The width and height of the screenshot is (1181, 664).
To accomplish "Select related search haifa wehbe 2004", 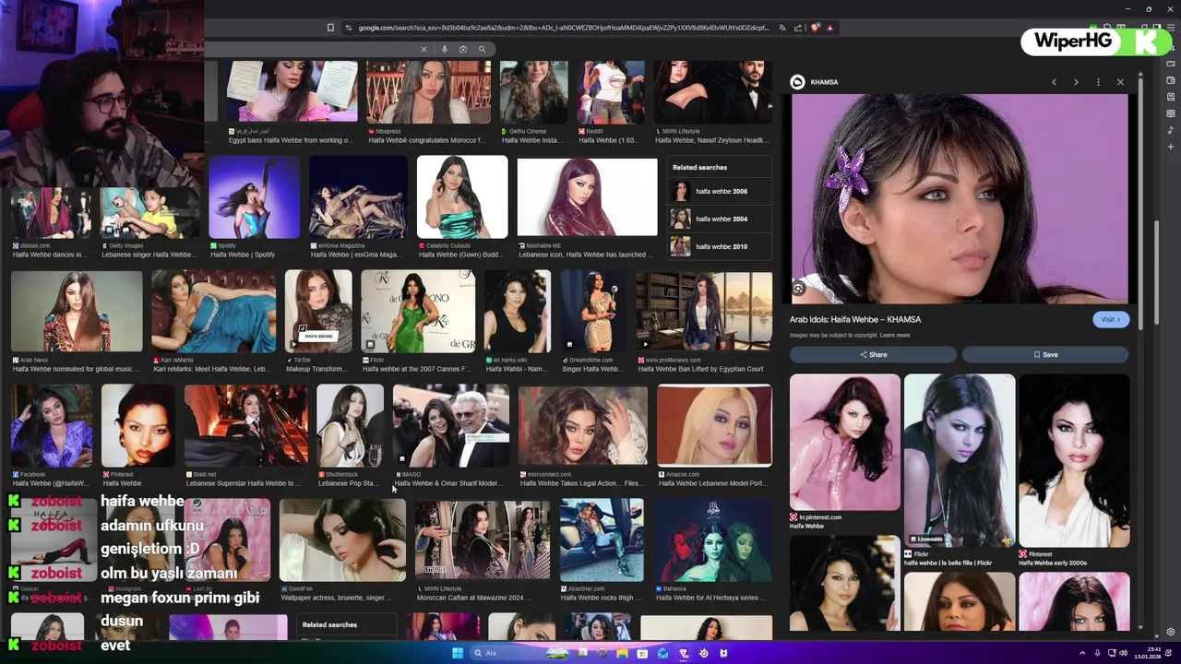I will [x=722, y=219].
